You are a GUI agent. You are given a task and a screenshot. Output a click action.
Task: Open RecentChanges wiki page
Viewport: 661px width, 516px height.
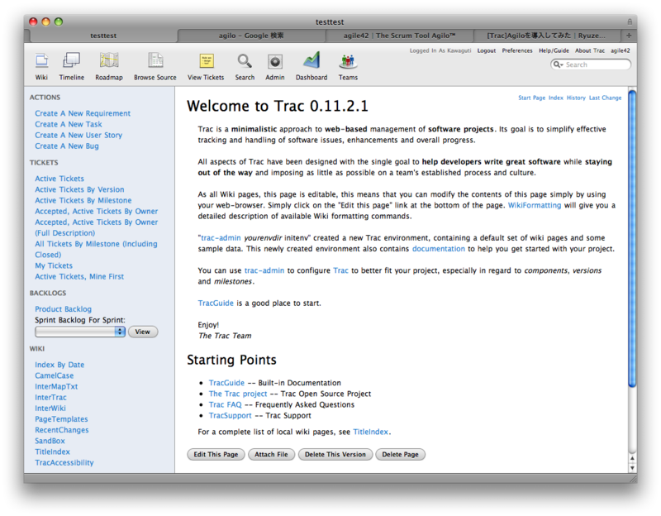coord(61,430)
